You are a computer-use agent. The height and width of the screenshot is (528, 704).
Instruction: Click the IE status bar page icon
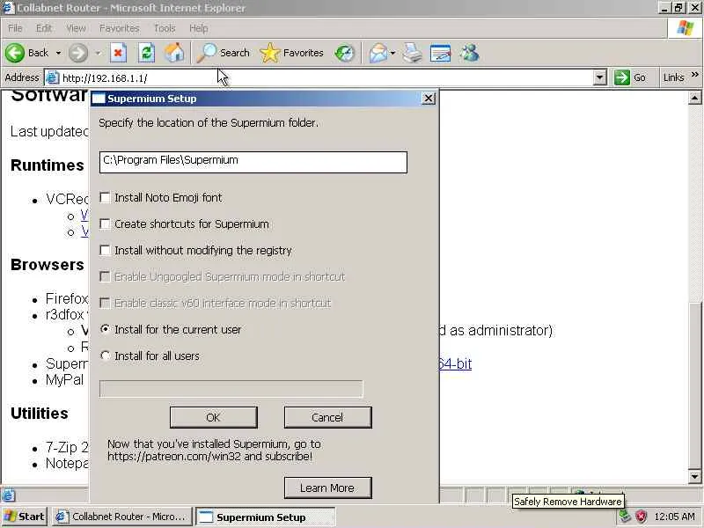click(x=8, y=495)
